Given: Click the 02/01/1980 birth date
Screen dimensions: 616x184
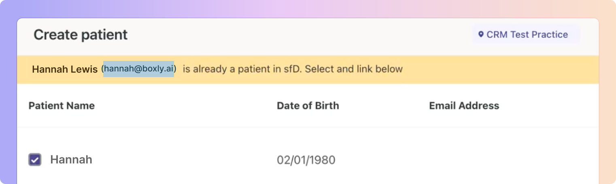Looking at the screenshot, I should click(306, 160).
